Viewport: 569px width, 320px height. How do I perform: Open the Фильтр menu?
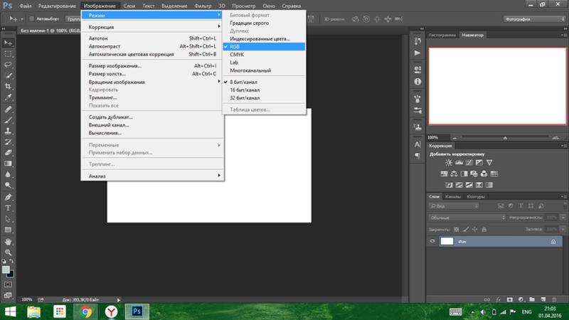point(203,6)
